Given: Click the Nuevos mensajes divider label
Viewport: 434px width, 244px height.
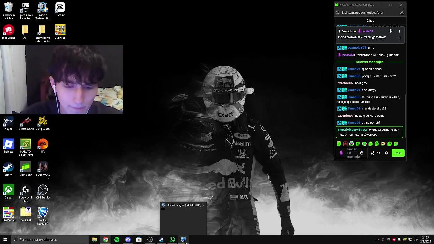Looking at the screenshot, I should point(370,62).
